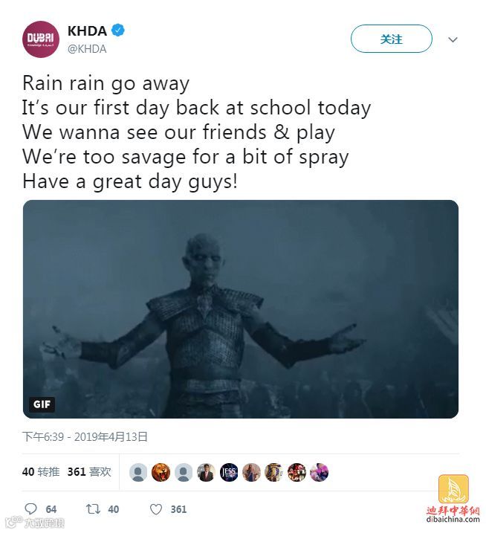This screenshot has height=533, width=486.
Task: Open the @KHDA handle link
Action: [87, 49]
